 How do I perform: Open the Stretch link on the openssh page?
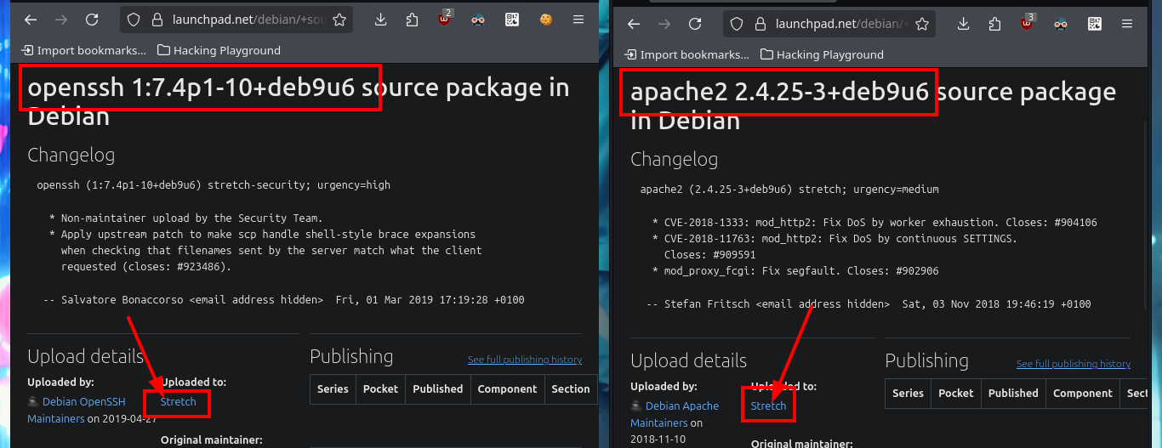(x=178, y=401)
